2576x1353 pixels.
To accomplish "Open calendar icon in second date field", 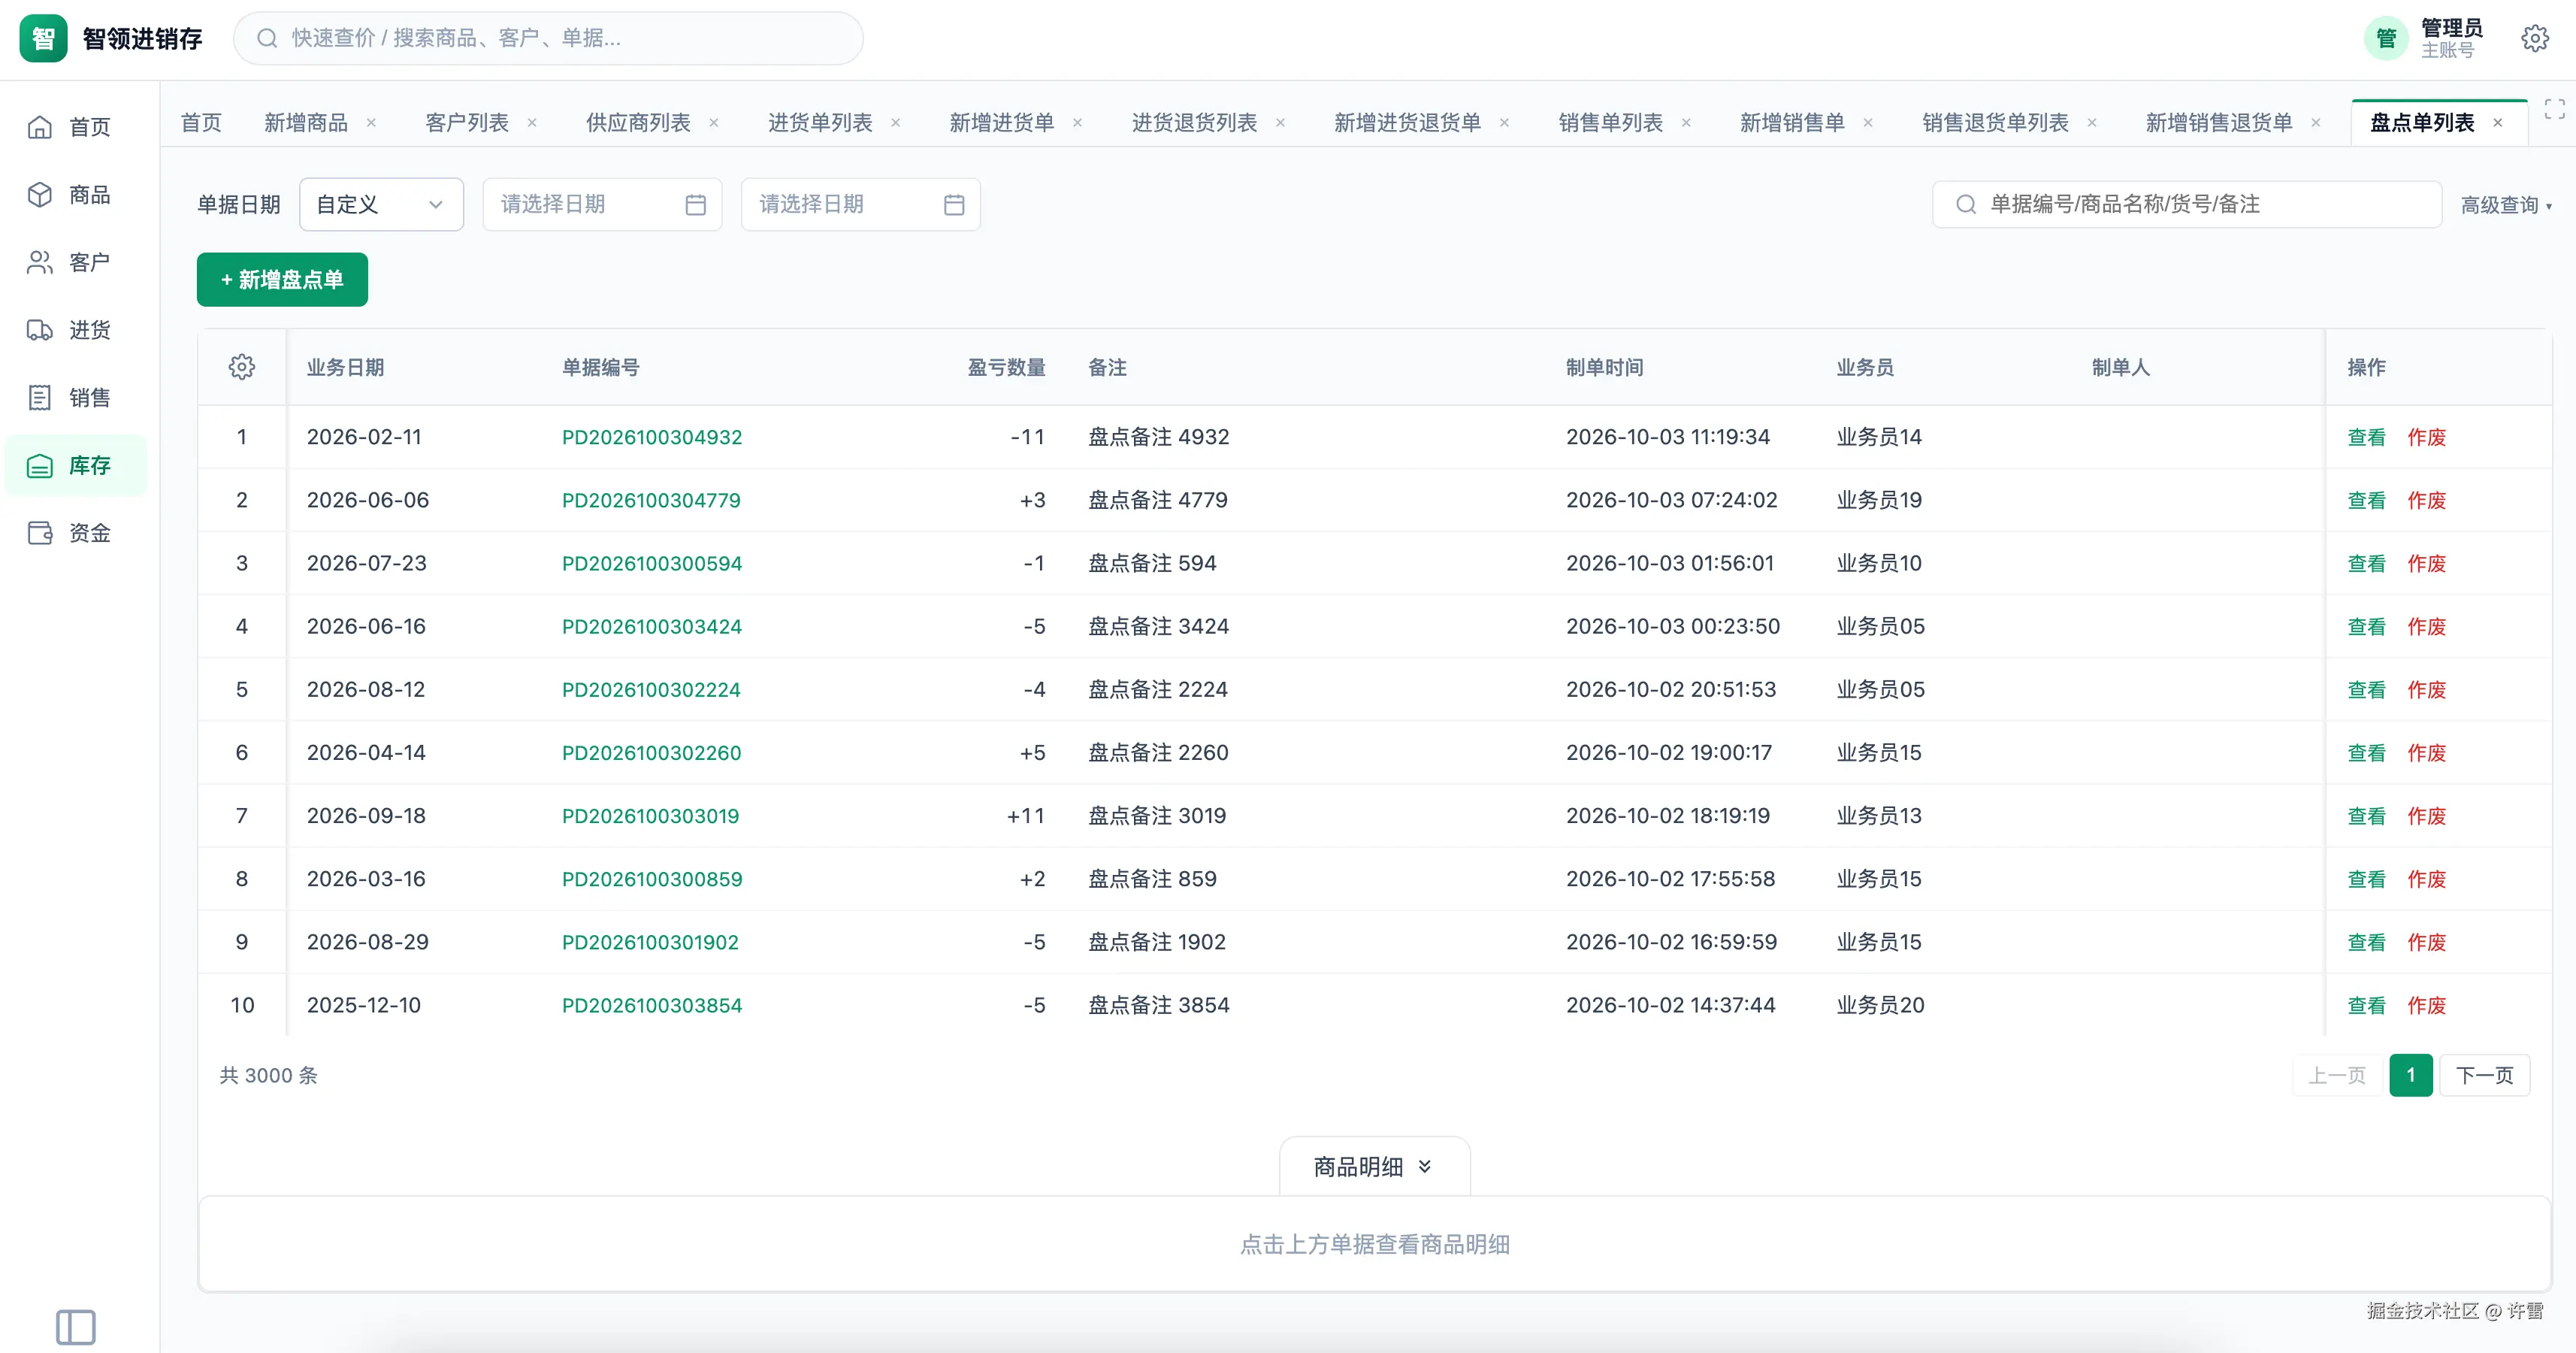I will tap(954, 205).
